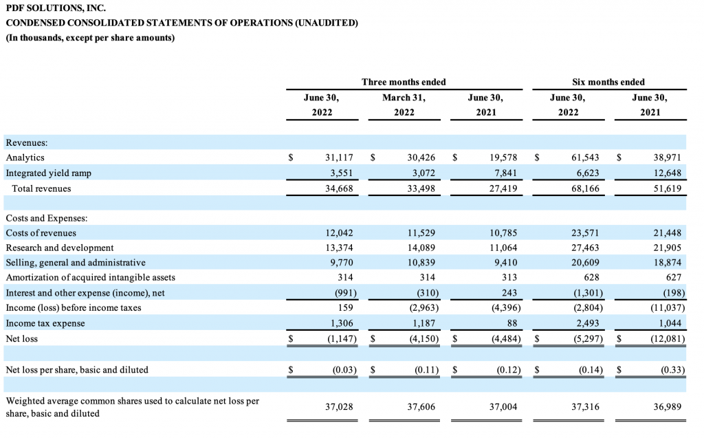Click the Analytics revenue row label

tap(25, 157)
